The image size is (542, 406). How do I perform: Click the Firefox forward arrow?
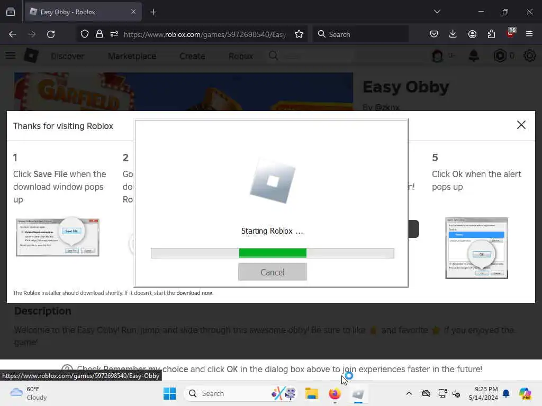tap(31, 34)
